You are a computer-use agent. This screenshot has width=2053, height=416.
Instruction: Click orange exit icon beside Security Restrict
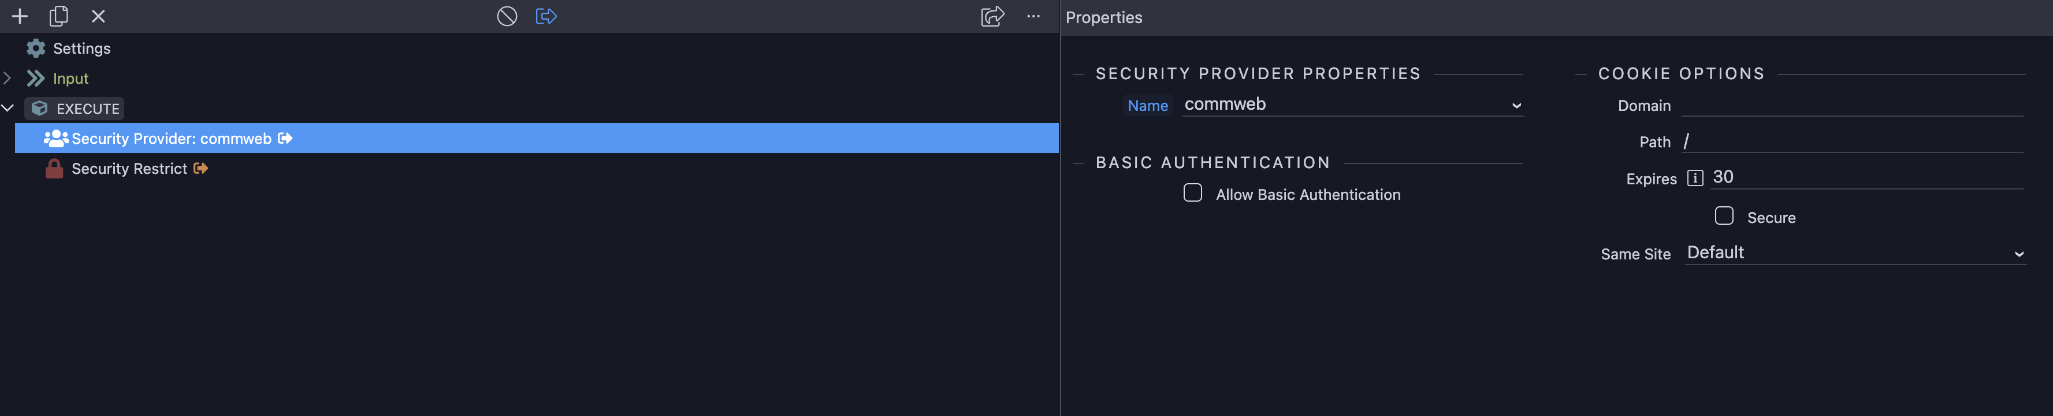201,168
